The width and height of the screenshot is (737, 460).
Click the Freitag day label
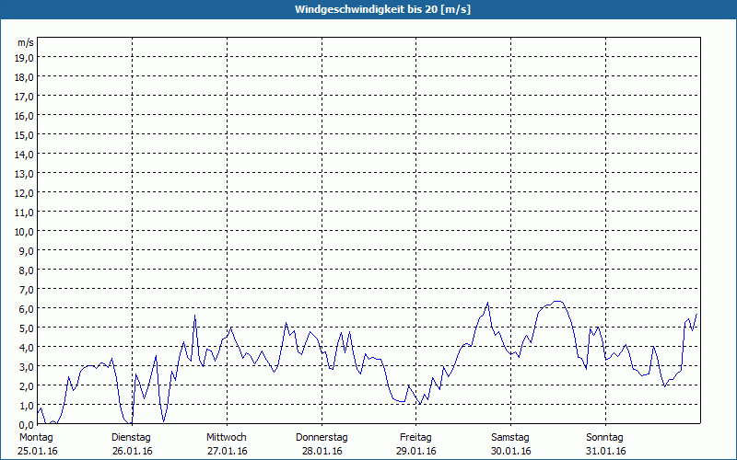pyautogui.click(x=416, y=437)
